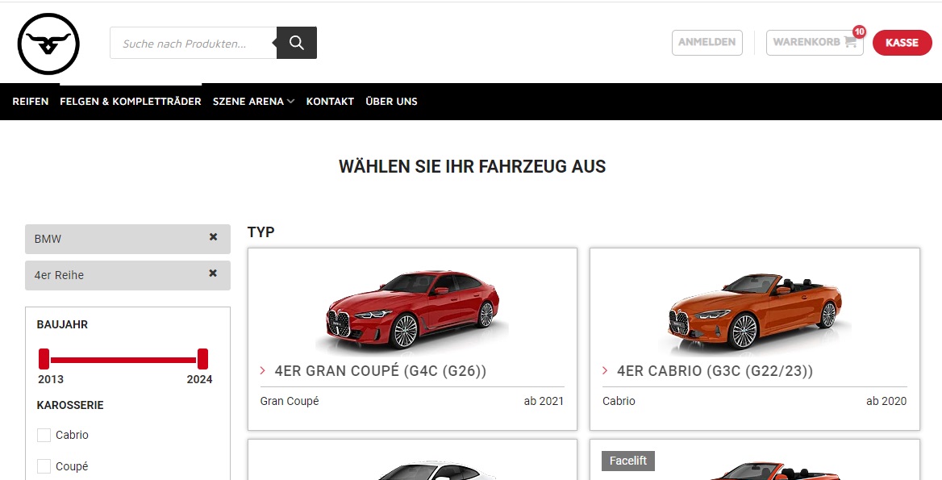This screenshot has width=942, height=480.
Task: Click the ANMELDEN button
Action: click(x=707, y=43)
